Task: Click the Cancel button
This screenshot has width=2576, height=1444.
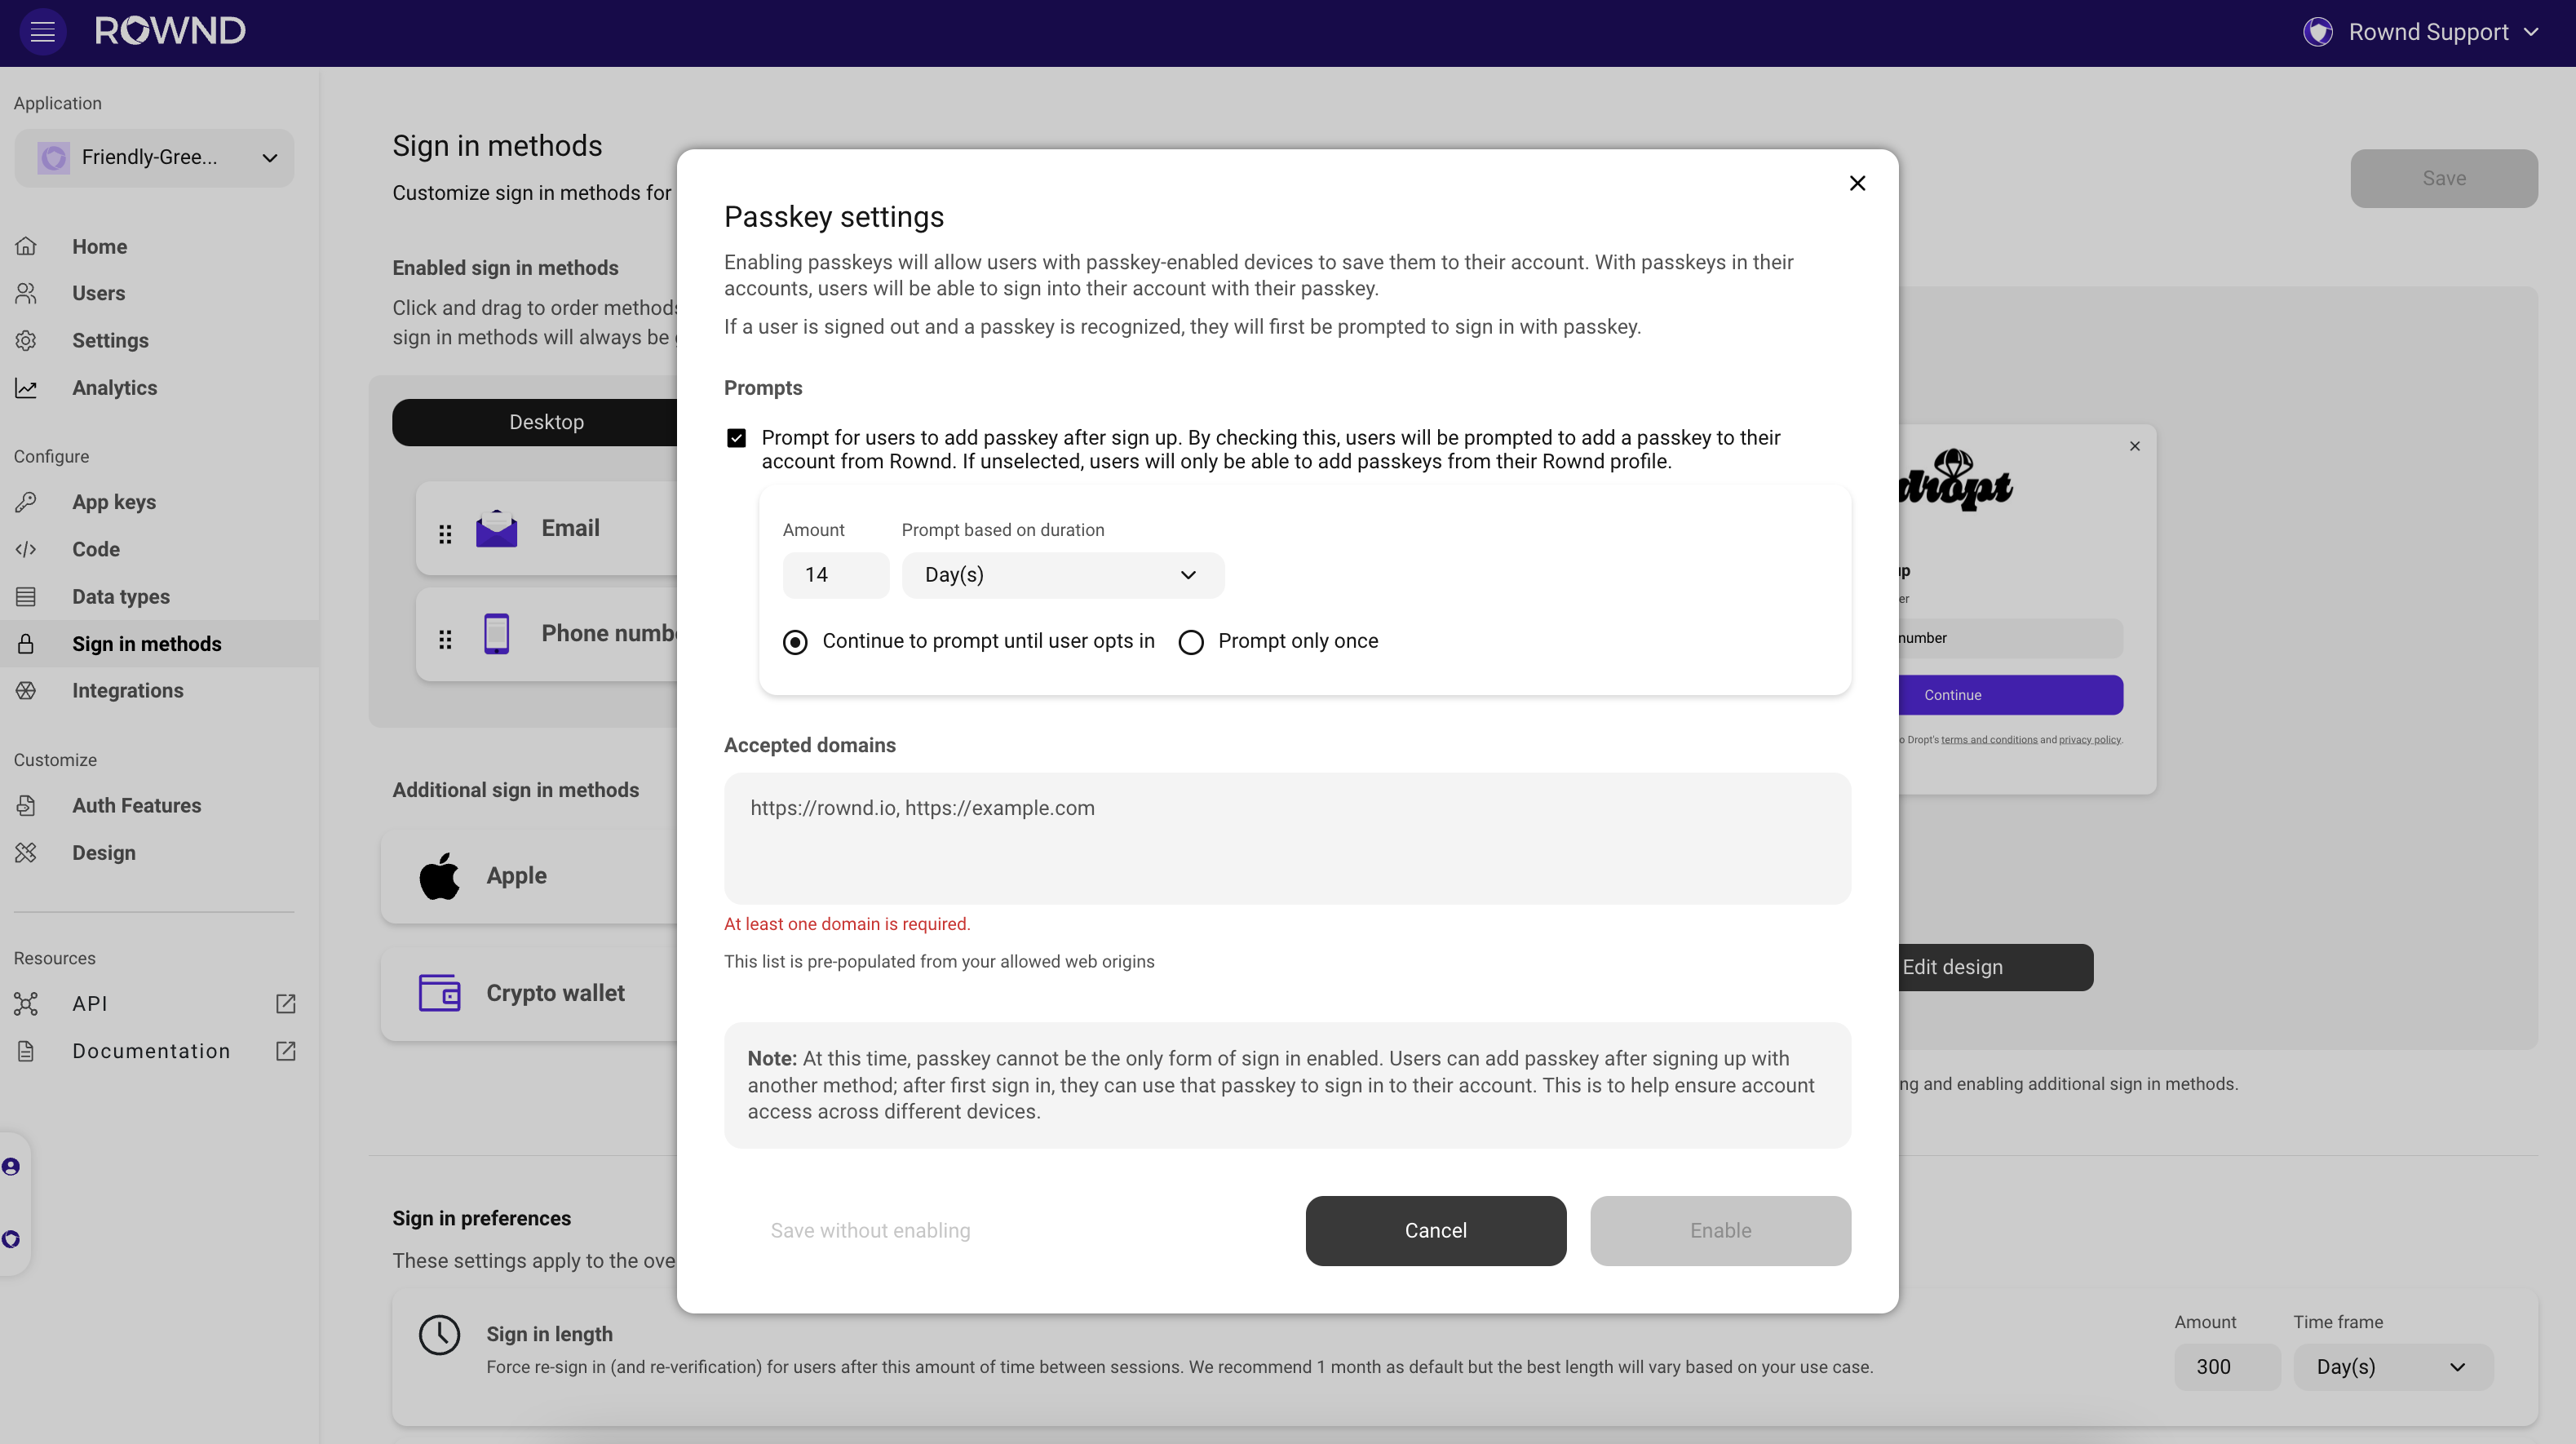Action: coord(1435,1231)
